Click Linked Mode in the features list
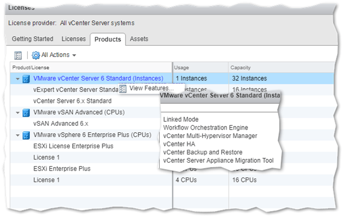 (x=181, y=119)
